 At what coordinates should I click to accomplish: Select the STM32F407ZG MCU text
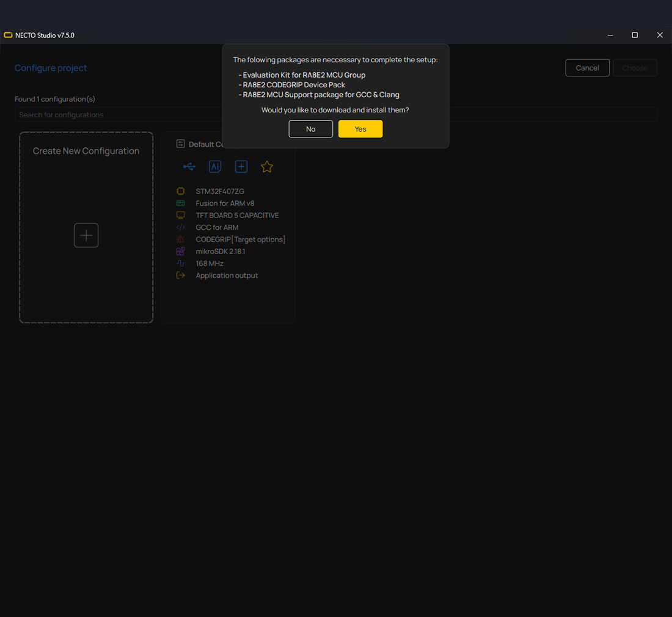tap(220, 191)
